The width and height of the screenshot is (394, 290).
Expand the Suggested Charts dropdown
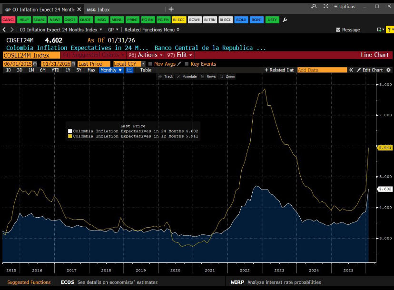(x=93, y=55)
